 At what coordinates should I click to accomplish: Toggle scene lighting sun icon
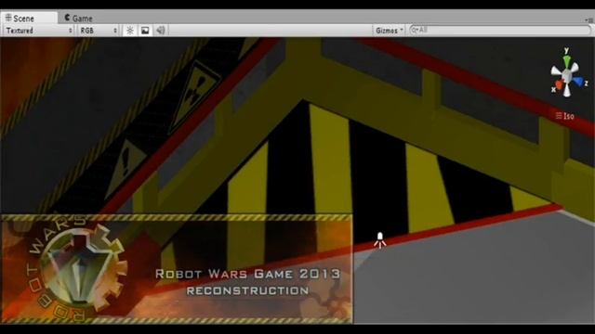(130, 31)
